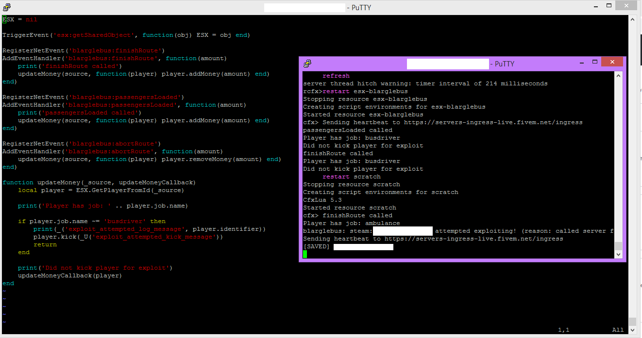Screen dimensions: 642x338
Task: Place the cursor on the updateMoney function line
Action: [x=97, y=182]
